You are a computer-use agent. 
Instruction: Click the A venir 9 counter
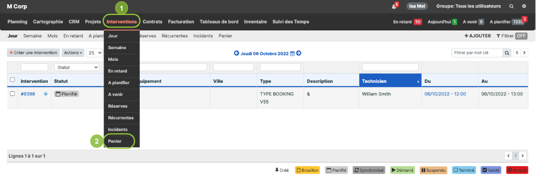point(474,22)
